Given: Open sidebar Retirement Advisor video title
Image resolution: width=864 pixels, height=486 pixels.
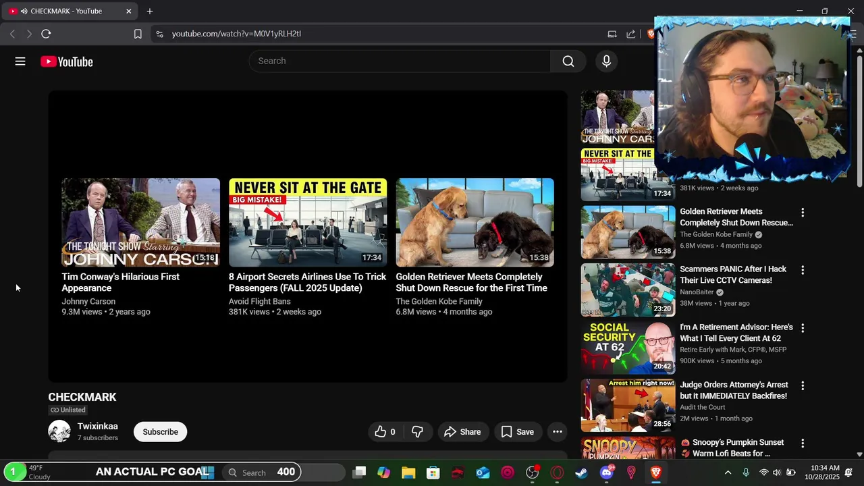Looking at the screenshot, I should pos(736,332).
